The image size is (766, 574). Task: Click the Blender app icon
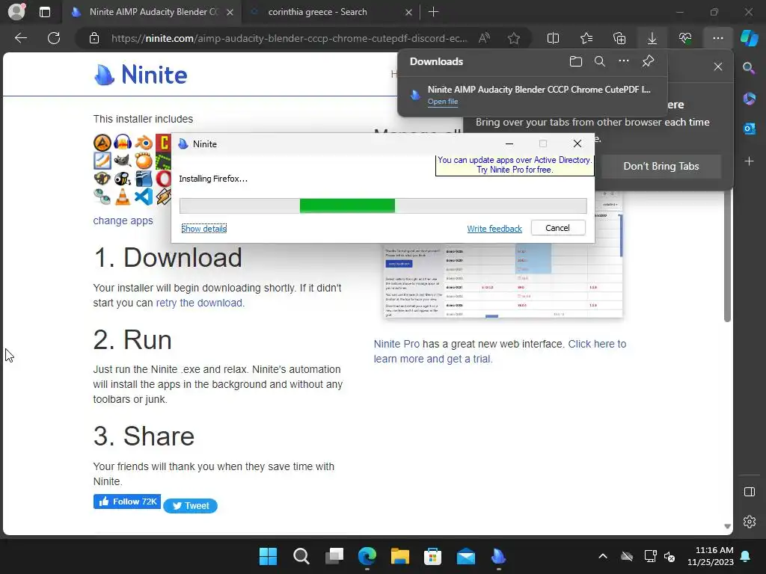pyautogui.click(x=144, y=143)
